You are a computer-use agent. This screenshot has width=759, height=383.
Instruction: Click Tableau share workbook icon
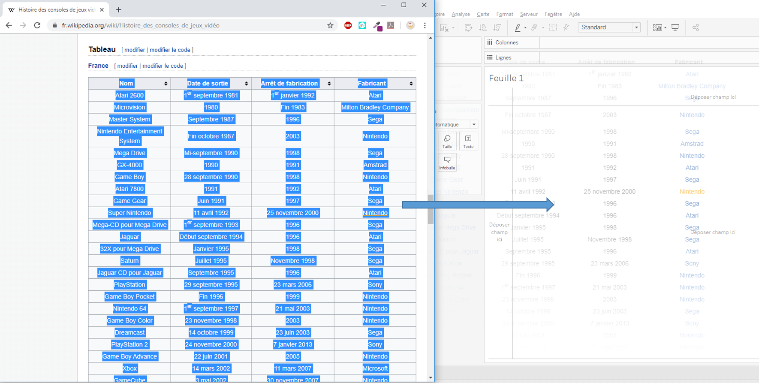pos(696,27)
